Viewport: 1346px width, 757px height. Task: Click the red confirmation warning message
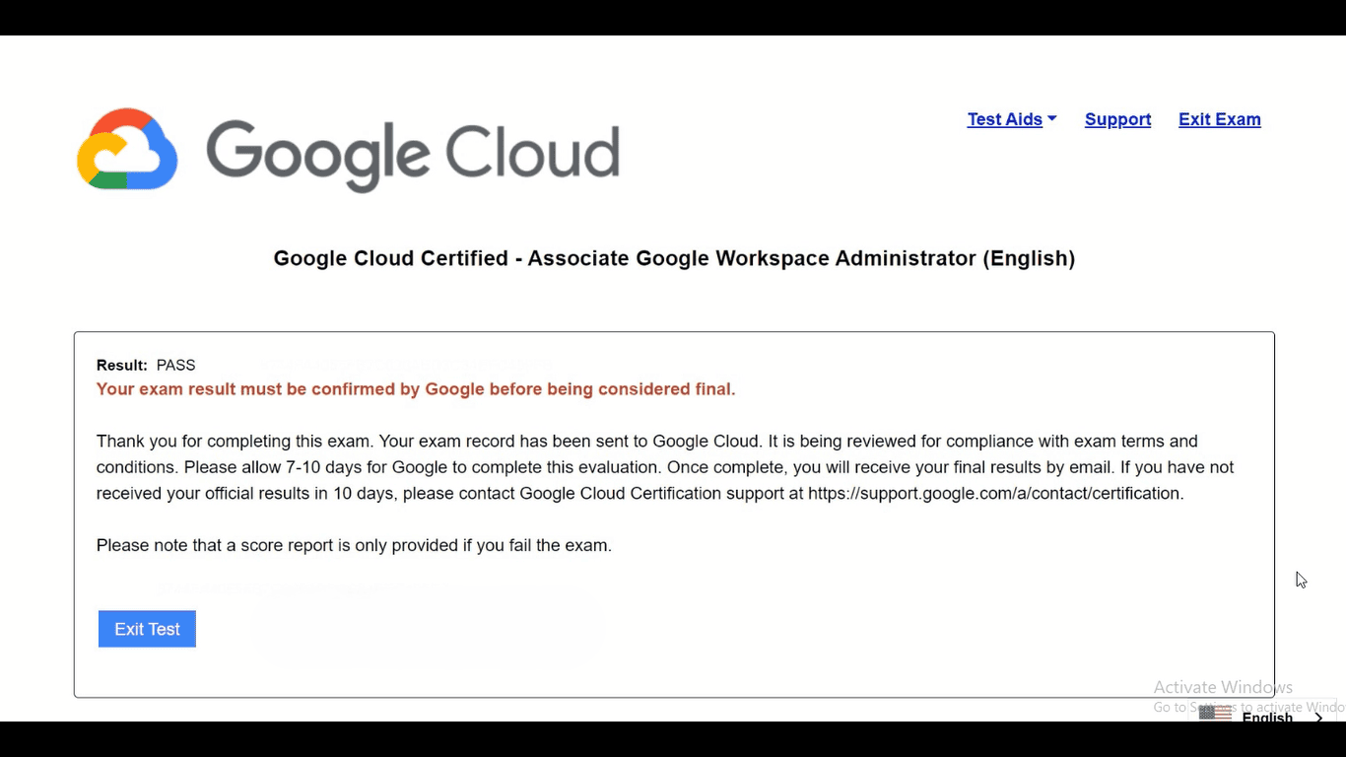pos(416,389)
